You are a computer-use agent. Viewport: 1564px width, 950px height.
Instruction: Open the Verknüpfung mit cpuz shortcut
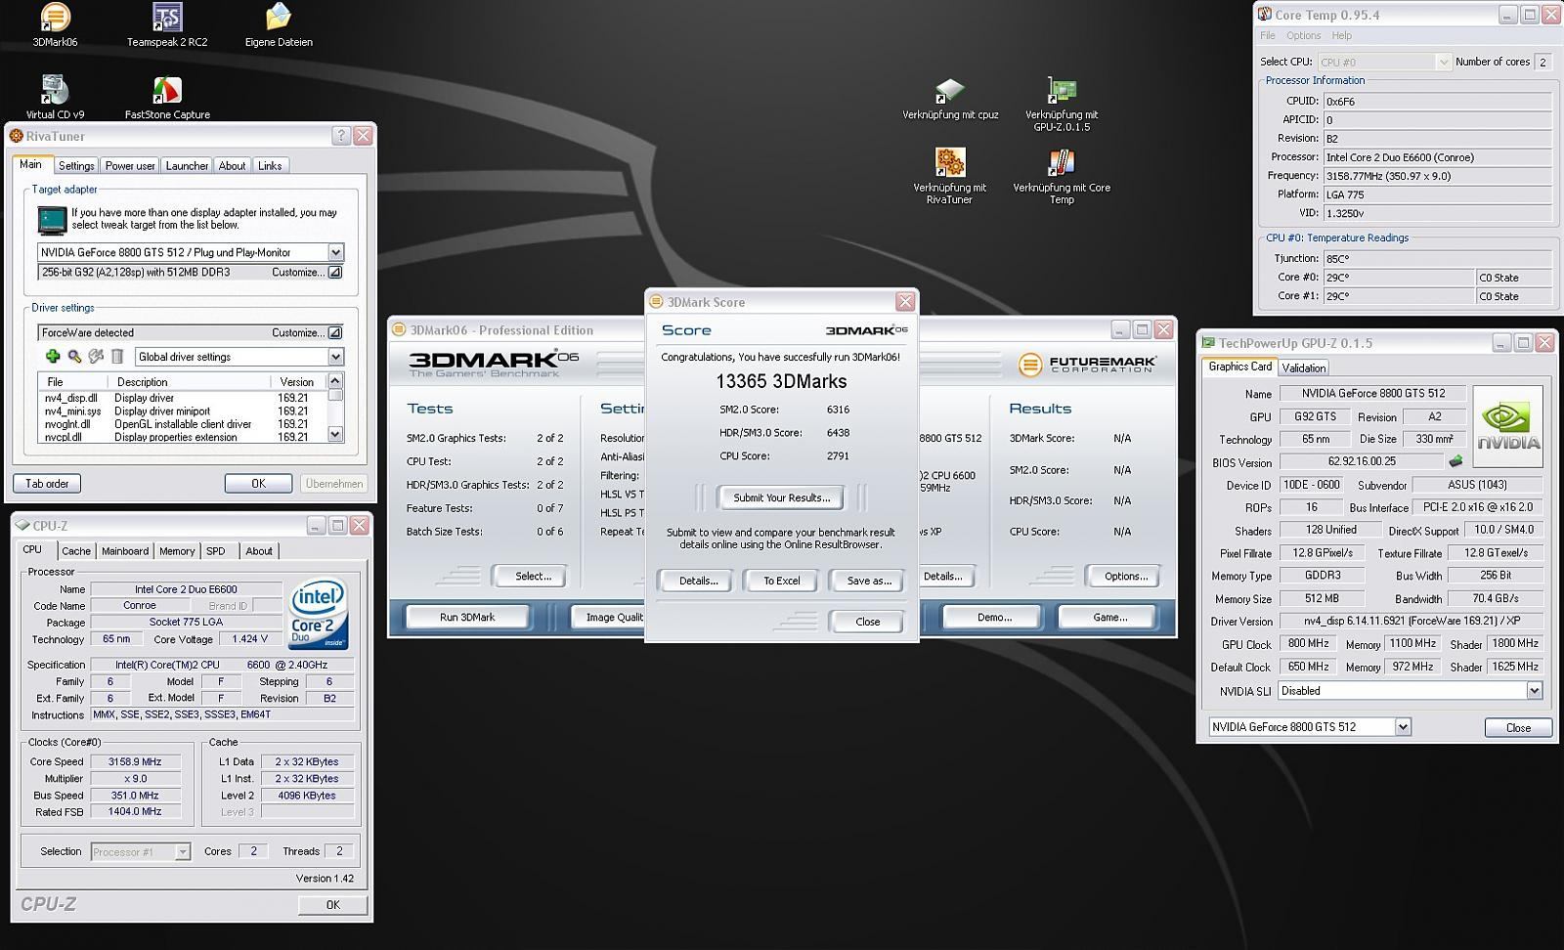coord(950,91)
